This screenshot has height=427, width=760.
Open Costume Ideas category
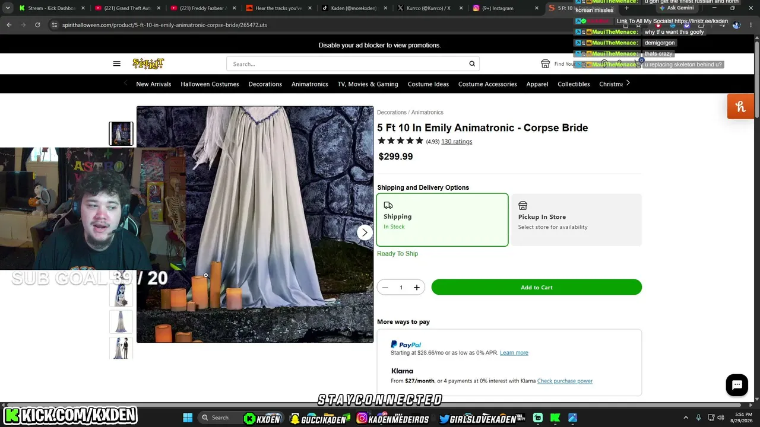(428, 84)
